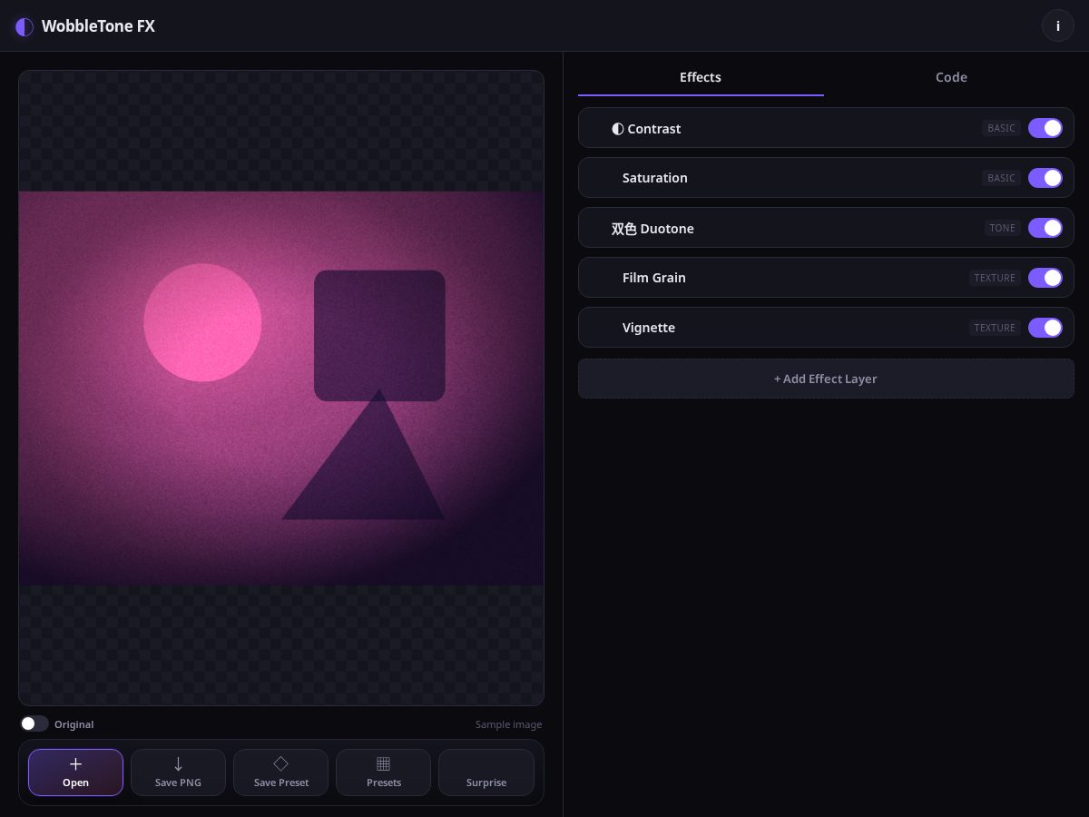Image resolution: width=1089 pixels, height=817 pixels.
Task: Click the Surprise button
Action: point(486,773)
